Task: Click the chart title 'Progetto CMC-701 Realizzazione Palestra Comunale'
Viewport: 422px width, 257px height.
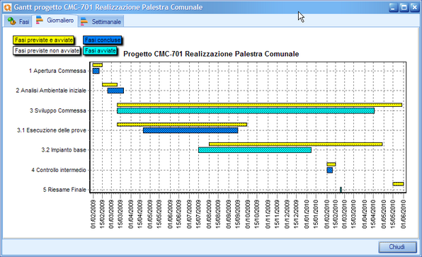Action: (x=211, y=54)
